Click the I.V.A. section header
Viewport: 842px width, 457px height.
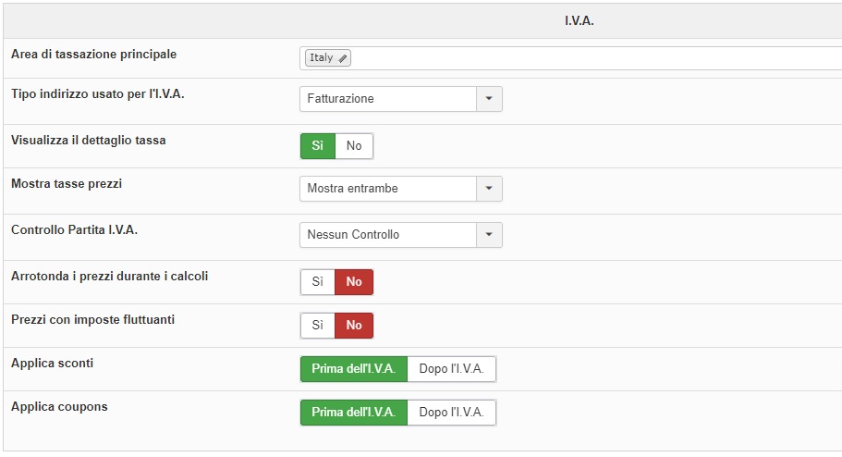pyautogui.click(x=579, y=20)
